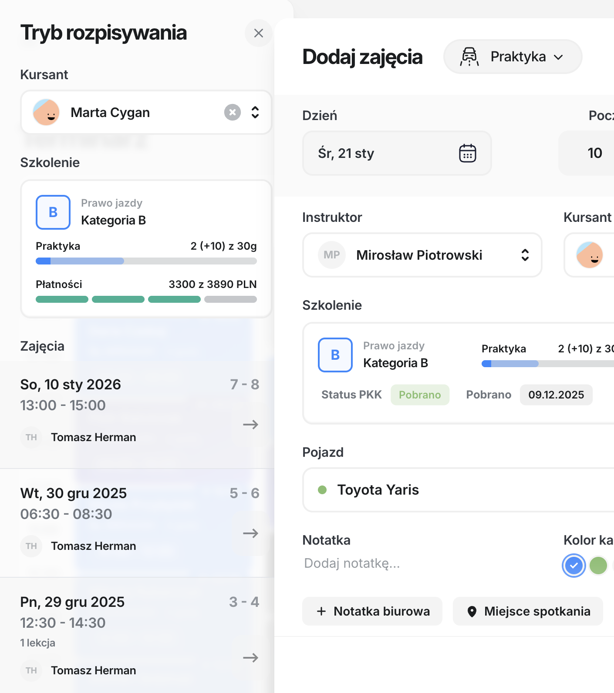This screenshot has width=614, height=693.
Task: Open the Toyota Yaris vehicle selector
Action: (457, 490)
